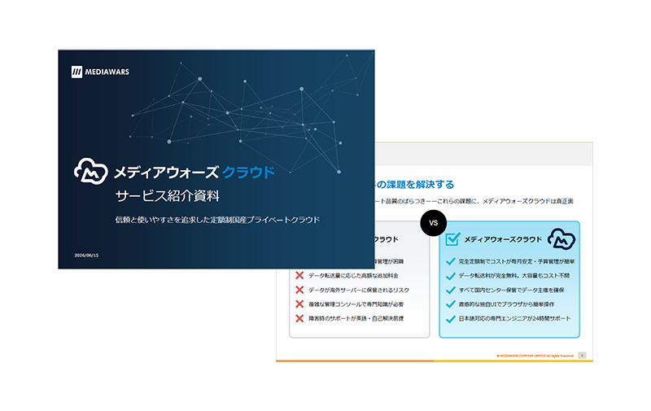The image size is (651, 411).
Task: Click the サービス紹介資料 subtitle
Action: click(168, 196)
